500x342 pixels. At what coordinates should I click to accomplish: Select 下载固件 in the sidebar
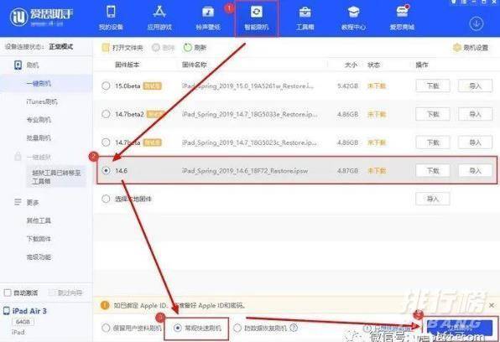coord(39,239)
